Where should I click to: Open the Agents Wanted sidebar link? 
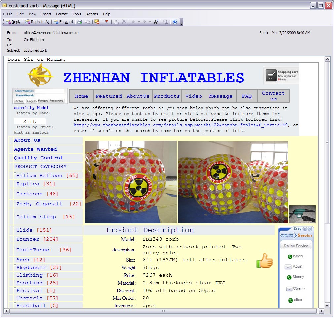click(x=35, y=149)
